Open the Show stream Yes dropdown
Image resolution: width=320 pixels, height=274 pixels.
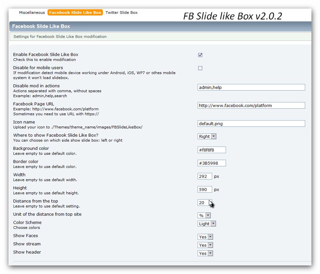(205, 245)
